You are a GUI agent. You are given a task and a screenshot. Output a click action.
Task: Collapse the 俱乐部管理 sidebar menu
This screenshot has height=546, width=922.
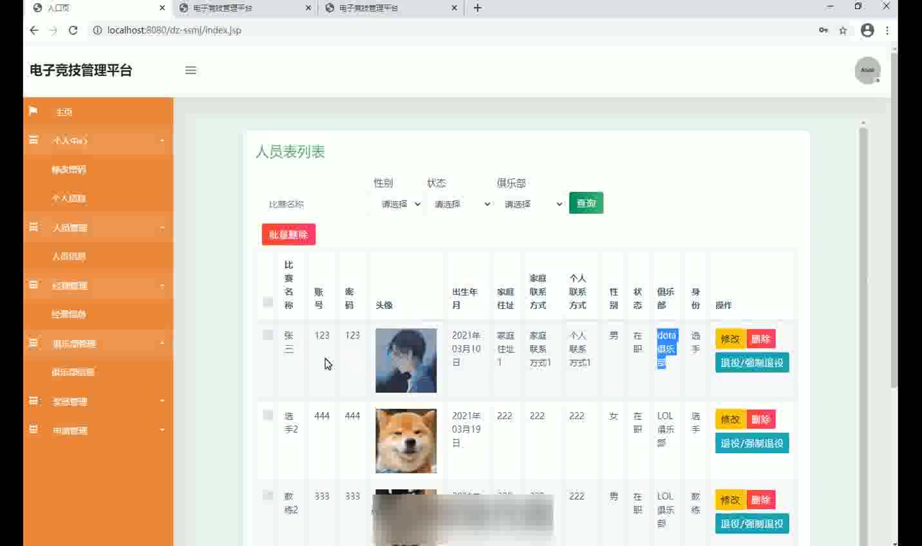(x=98, y=343)
